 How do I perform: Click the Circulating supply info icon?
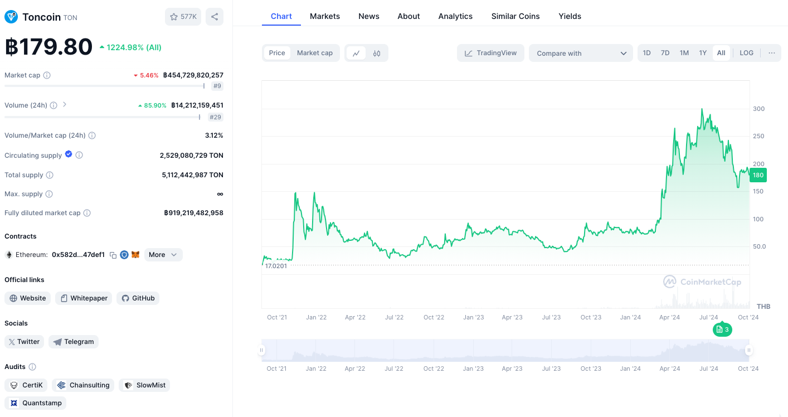point(79,156)
